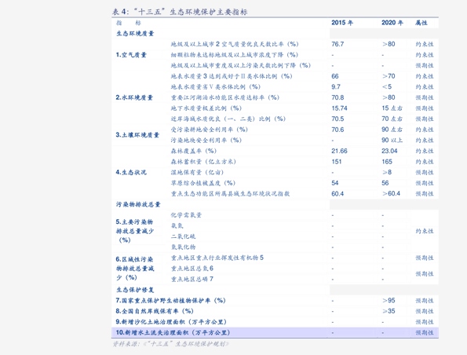Click '地下水质量极差比例' indicator
Viewport: 467px width, 355px height.
(206, 108)
